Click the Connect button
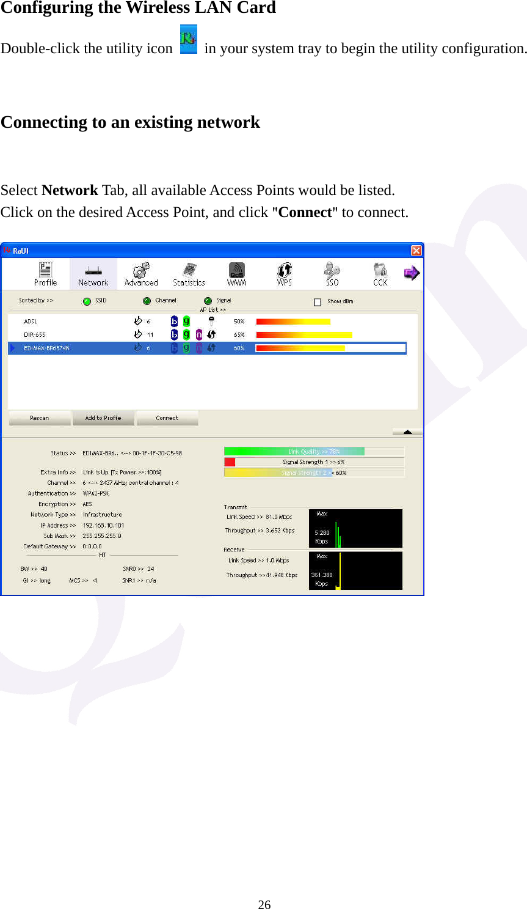527x909 pixels. click(167, 418)
